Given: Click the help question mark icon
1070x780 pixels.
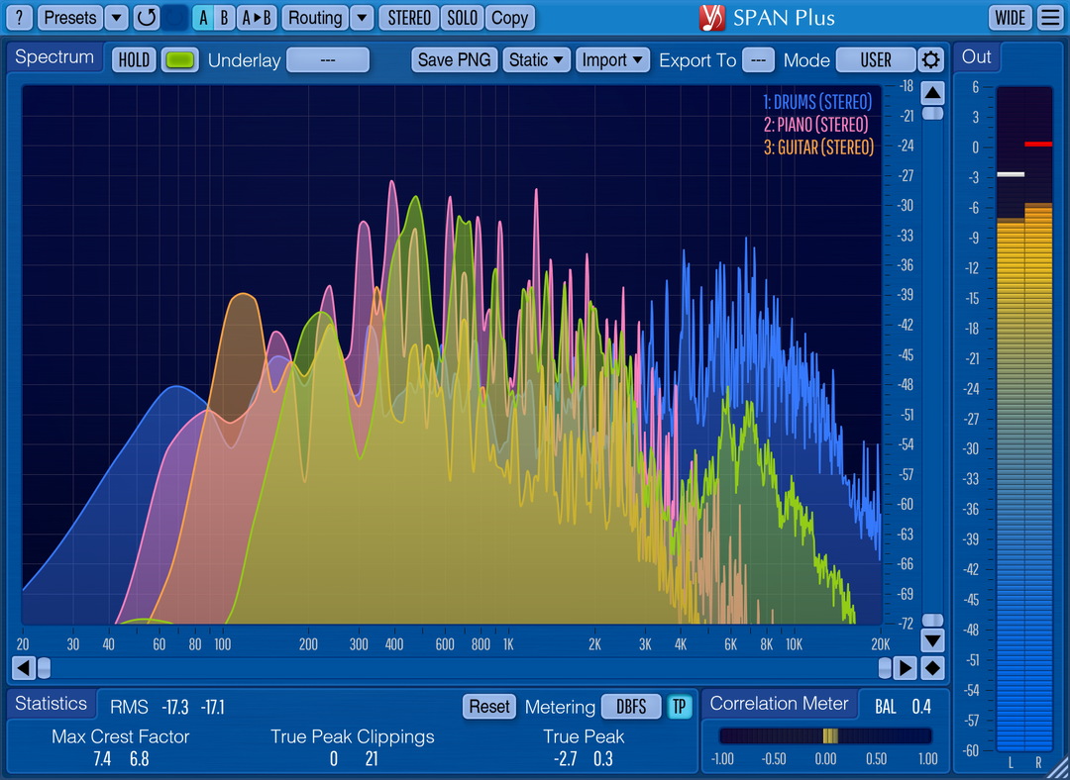Looking at the screenshot, I should pyautogui.click(x=18, y=17).
